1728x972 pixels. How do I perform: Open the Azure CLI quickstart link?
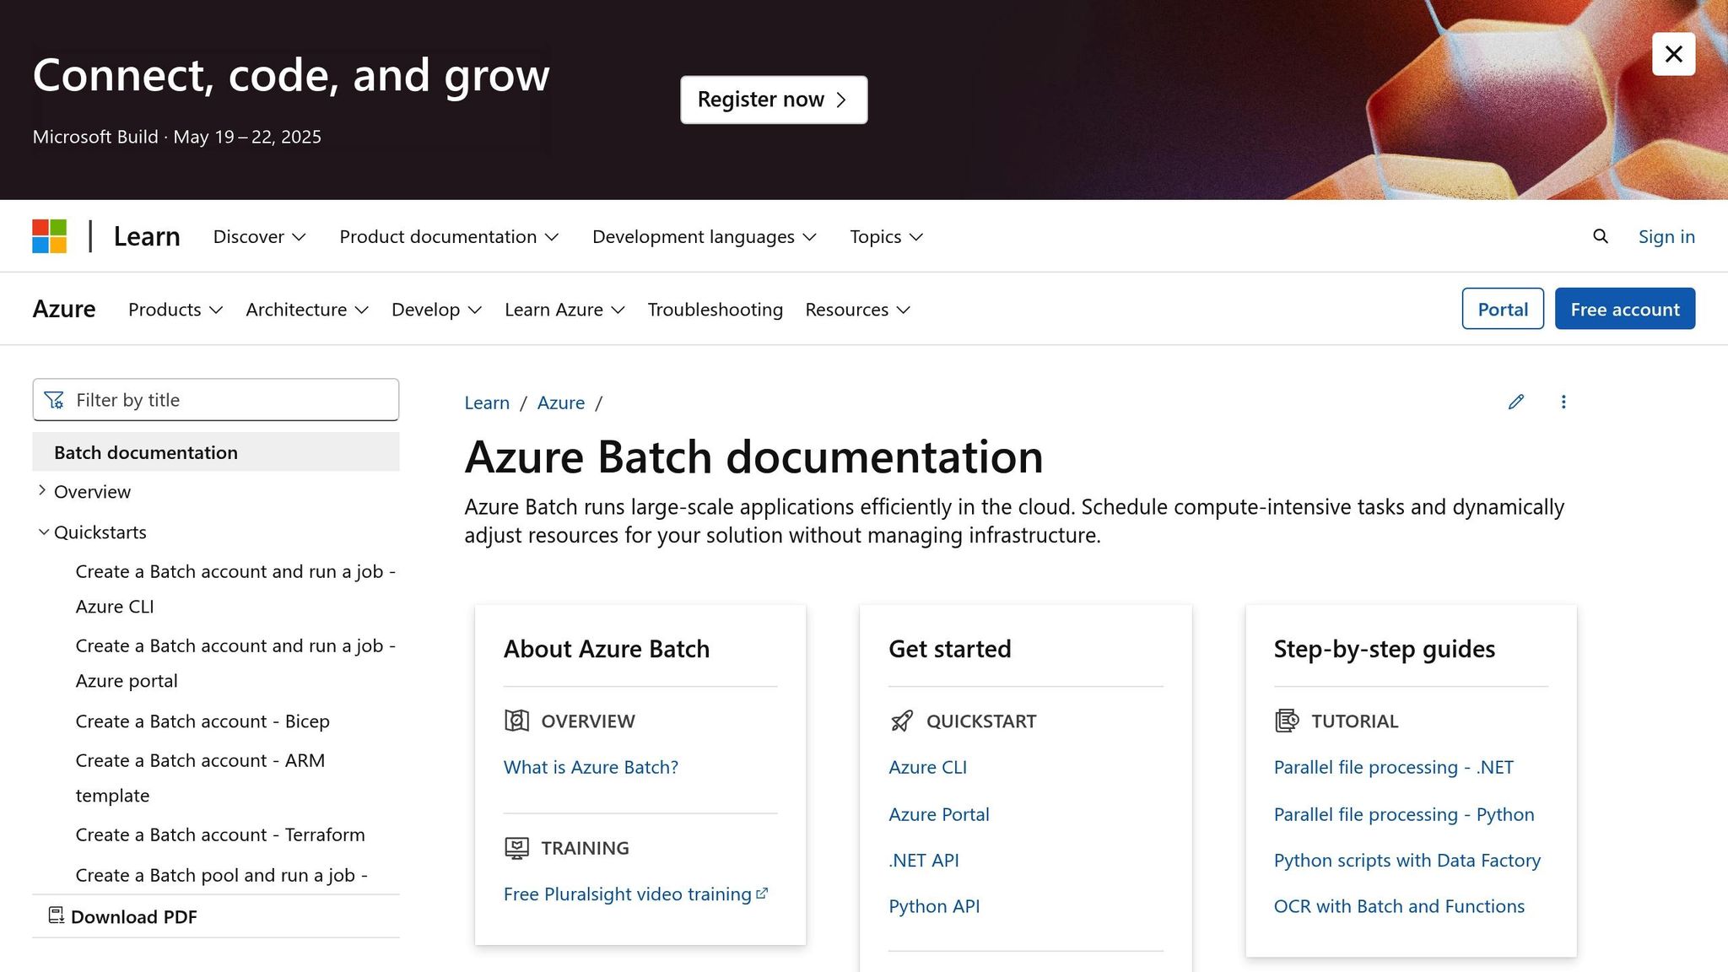(927, 767)
